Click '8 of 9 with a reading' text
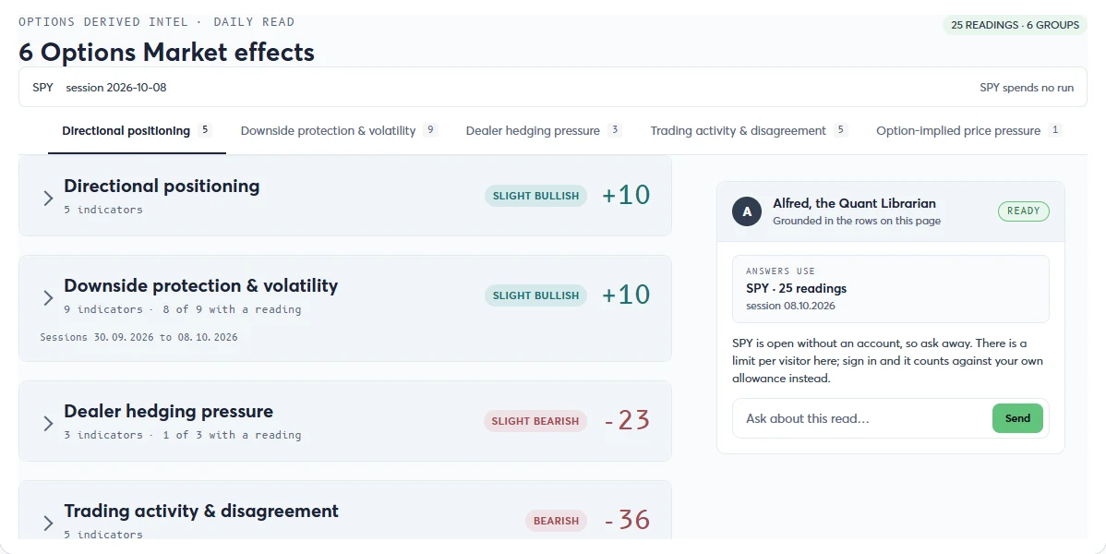Screen dimensions: 1106x554 point(232,309)
